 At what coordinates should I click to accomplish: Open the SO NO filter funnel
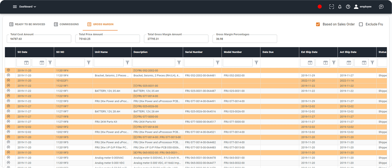[x=89, y=63]
